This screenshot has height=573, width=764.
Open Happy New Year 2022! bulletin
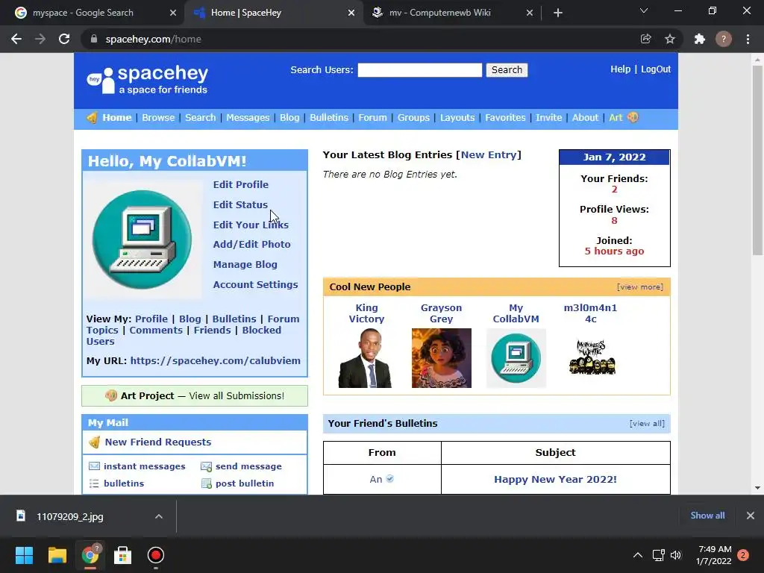[555, 480]
